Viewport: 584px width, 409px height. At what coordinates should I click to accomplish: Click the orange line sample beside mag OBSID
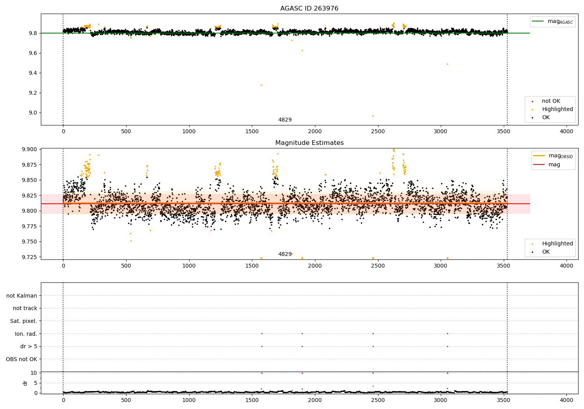coord(539,156)
